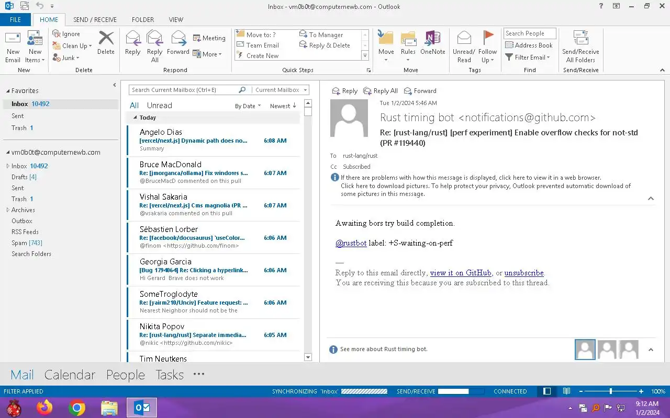
Task: Click Forward in reading pane
Action: (x=420, y=91)
